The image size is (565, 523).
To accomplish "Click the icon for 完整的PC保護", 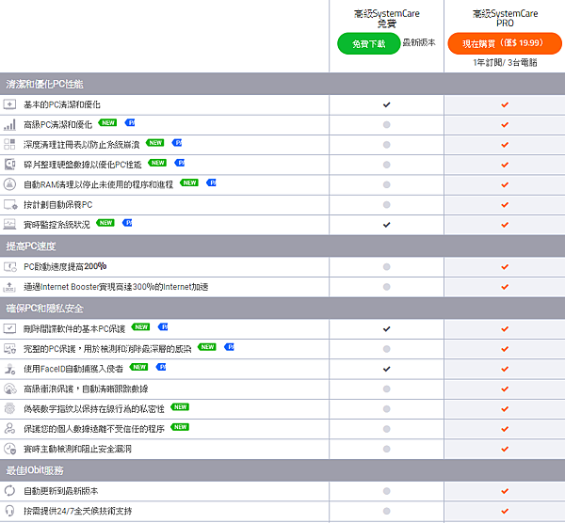I will 9,349.
